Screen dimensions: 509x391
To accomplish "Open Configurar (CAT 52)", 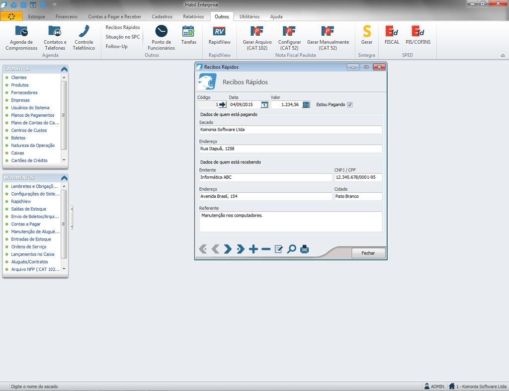I will (289, 38).
